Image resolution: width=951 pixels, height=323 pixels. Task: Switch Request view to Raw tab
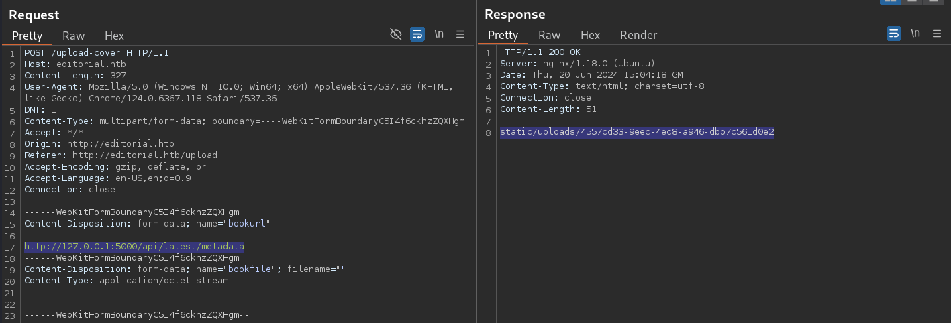[x=74, y=36]
